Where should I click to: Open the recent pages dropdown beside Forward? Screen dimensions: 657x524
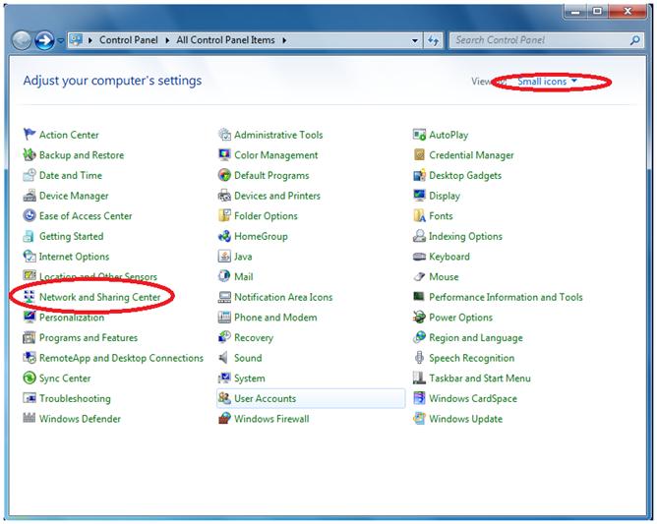61,41
